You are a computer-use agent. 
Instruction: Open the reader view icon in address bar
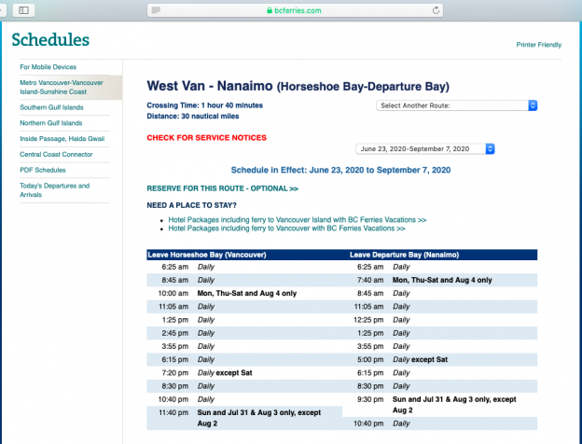[156, 10]
